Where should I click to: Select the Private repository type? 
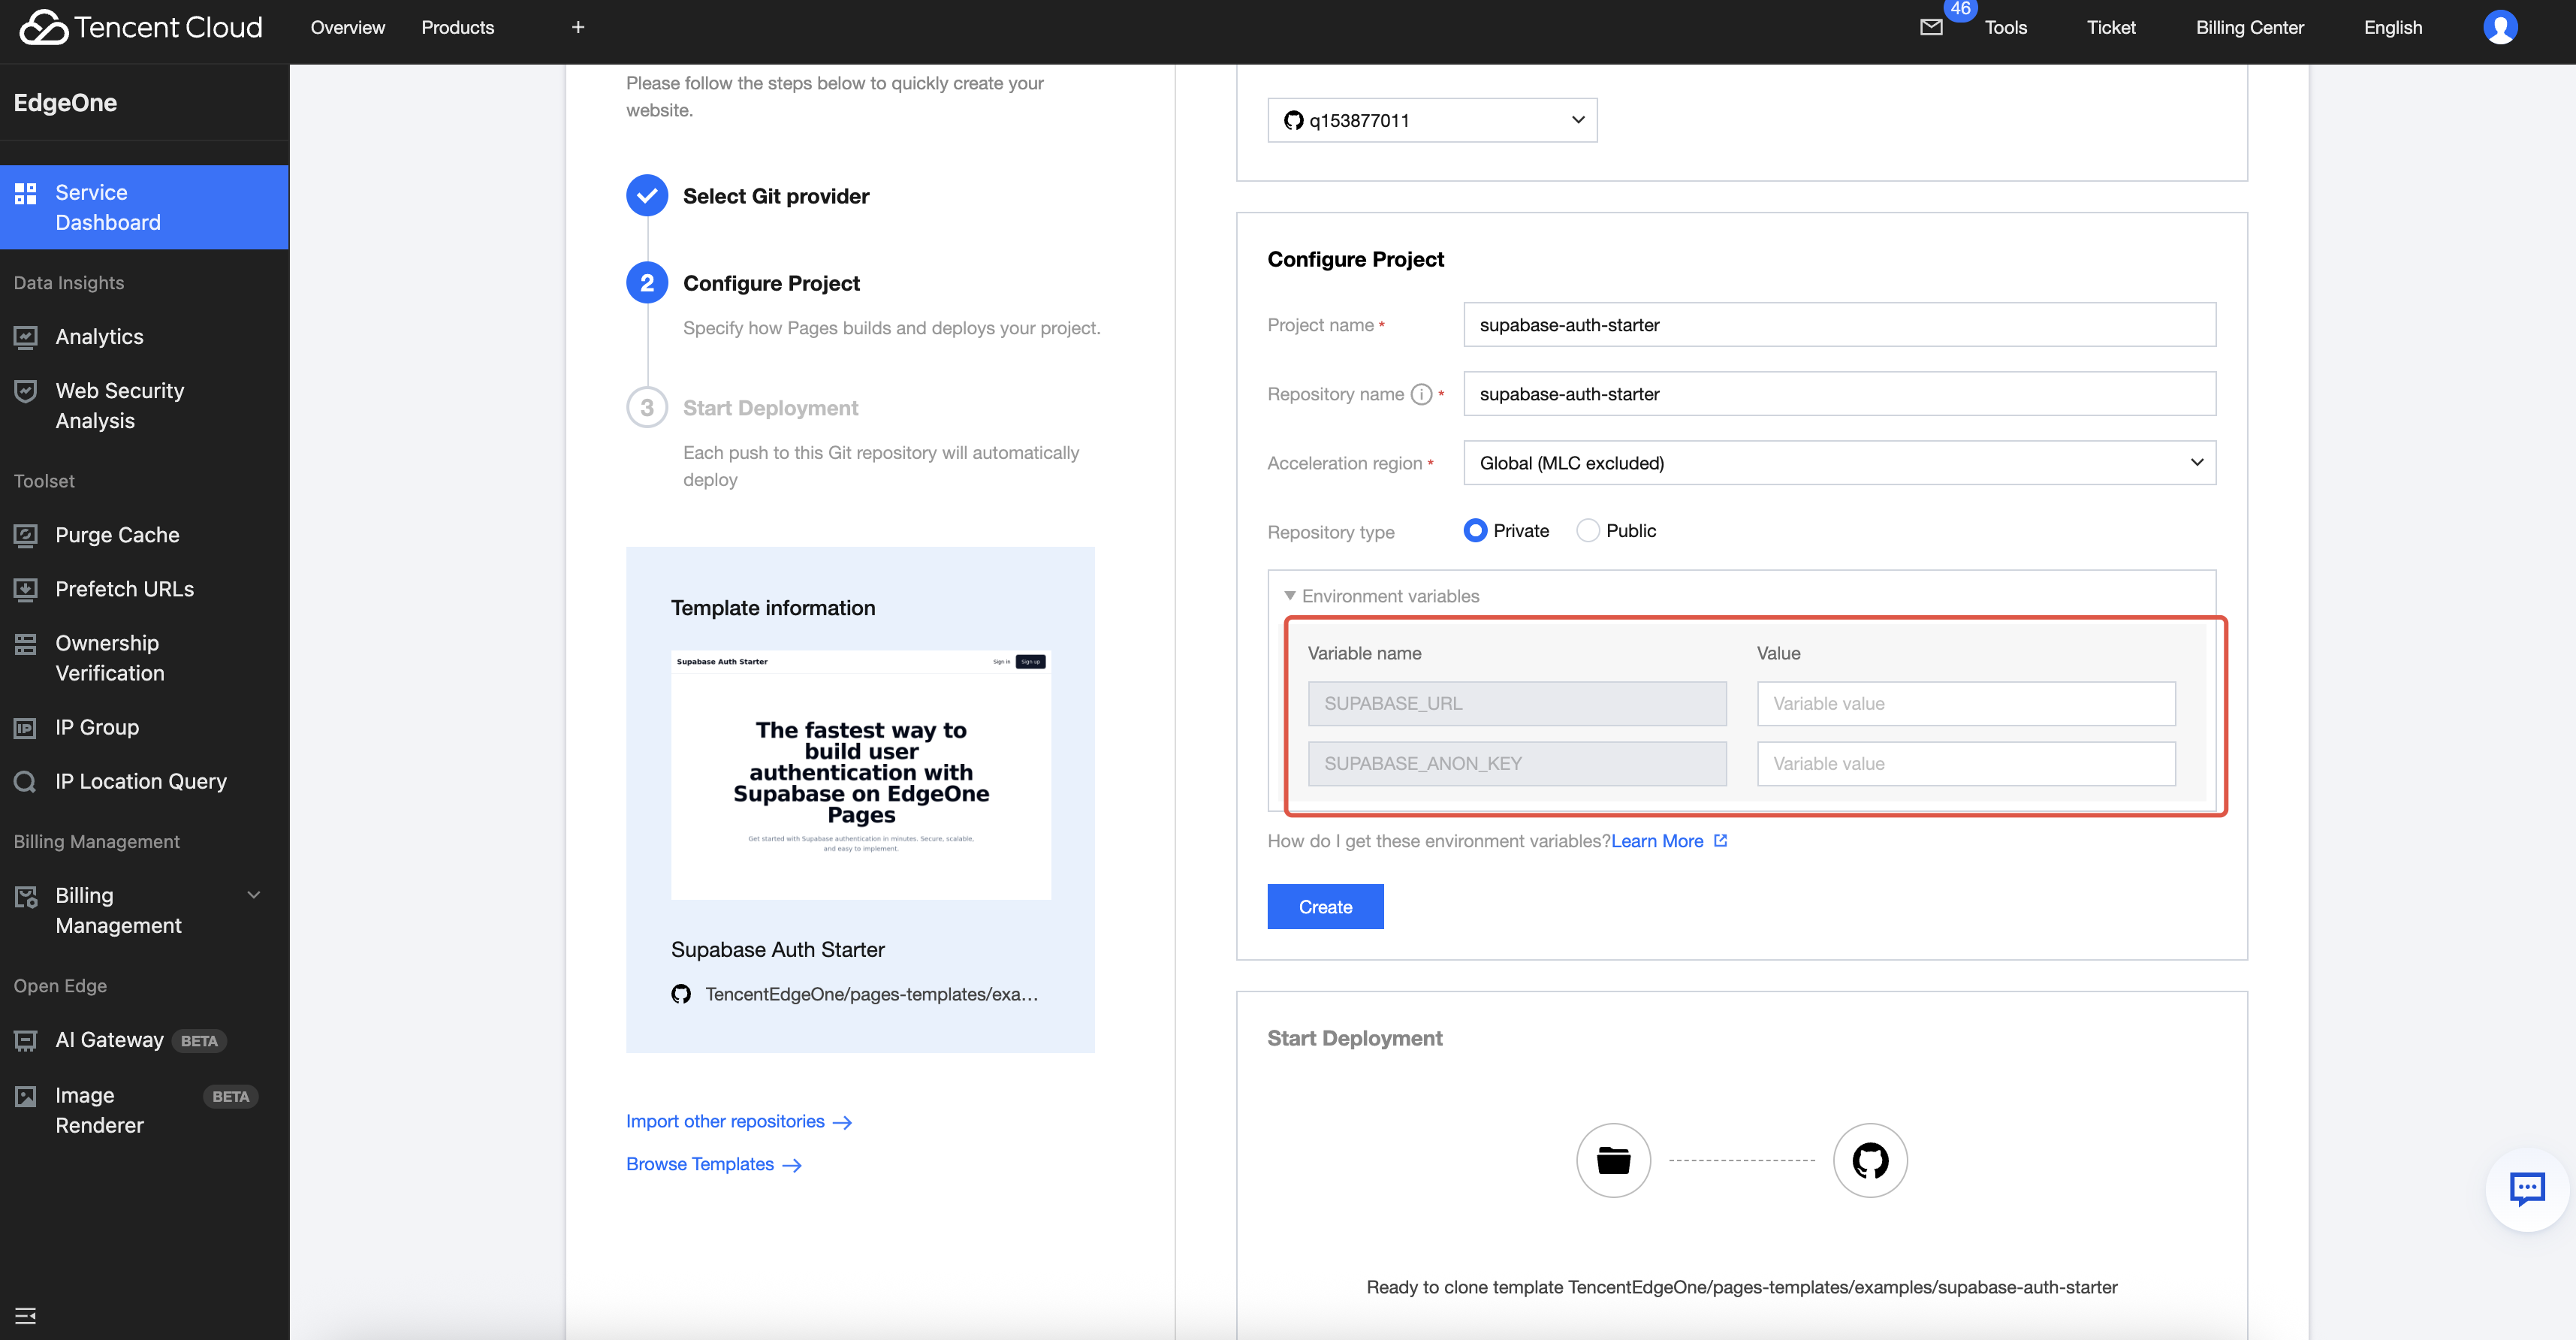click(x=1475, y=531)
